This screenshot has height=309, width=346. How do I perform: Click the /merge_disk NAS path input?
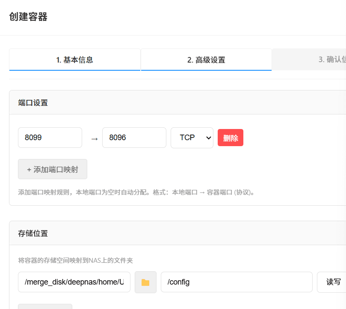(x=74, y=282)
